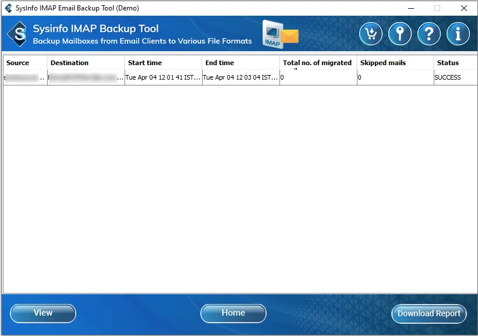Go back with the Home button
The height and width of the screenshot is (336, 478).
coord(233,313)
